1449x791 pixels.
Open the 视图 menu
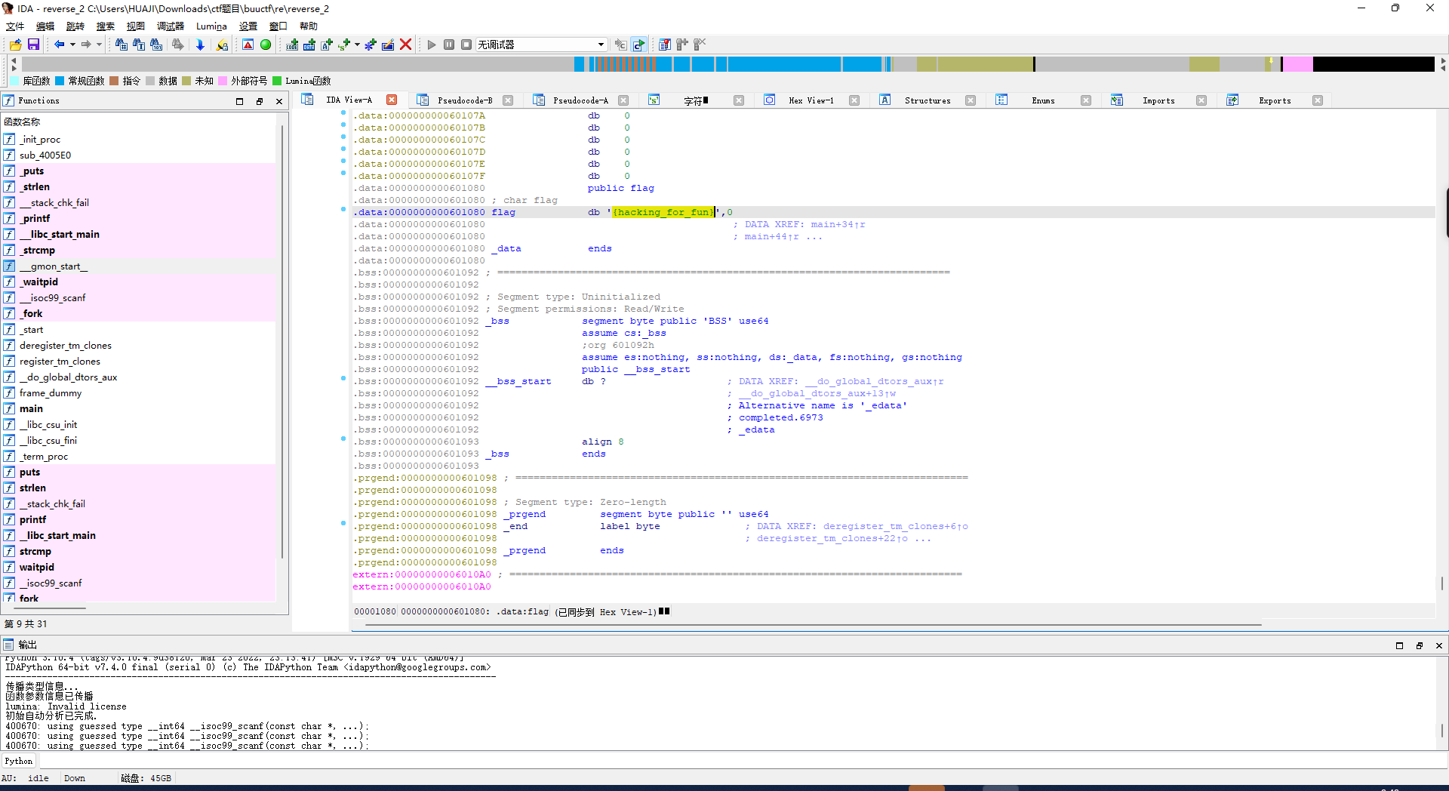coord(136,26)
